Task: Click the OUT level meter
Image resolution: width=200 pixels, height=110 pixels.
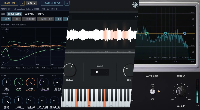Action: [x=197, y=91]
